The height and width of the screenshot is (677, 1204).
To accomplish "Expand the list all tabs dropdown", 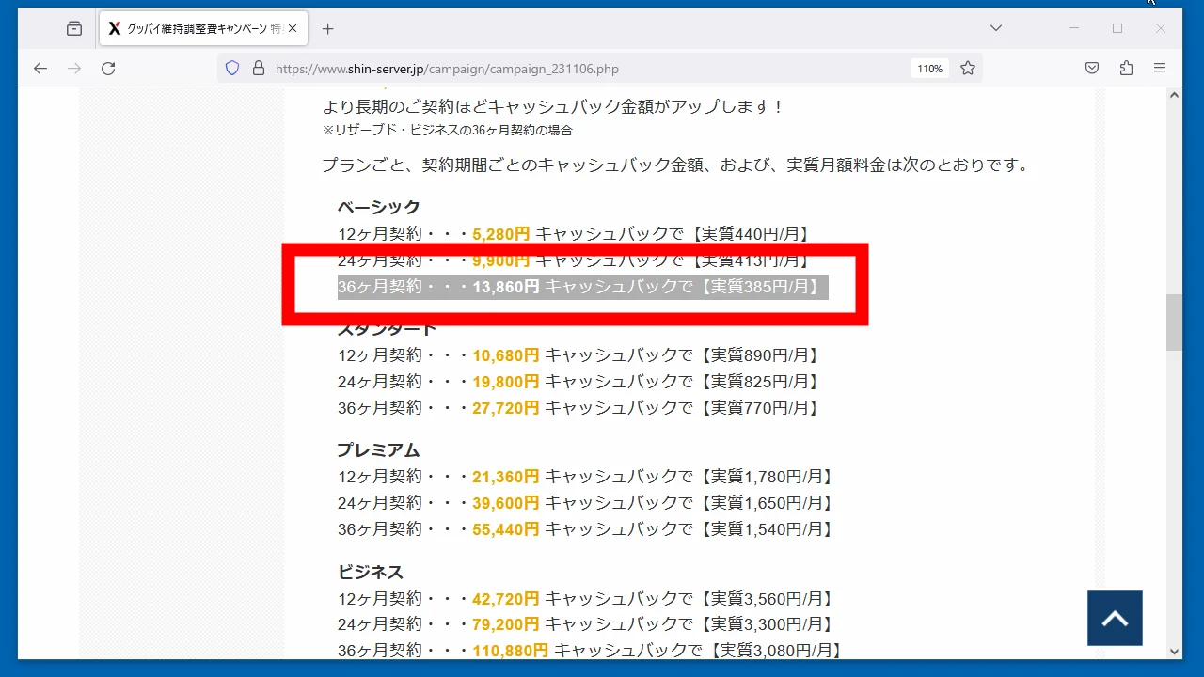I will (x=996, y=28).
